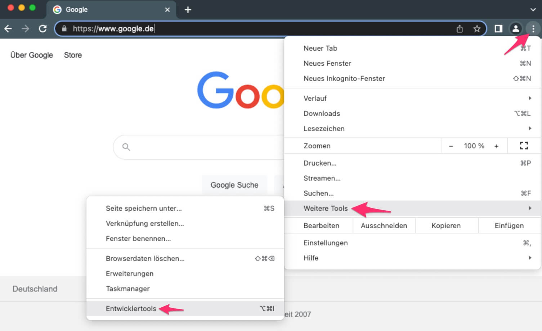Image resolution: width=542 pixels, height=331 pixels.
Task: Open the side panel icon
Action: (x=498, y=28)
